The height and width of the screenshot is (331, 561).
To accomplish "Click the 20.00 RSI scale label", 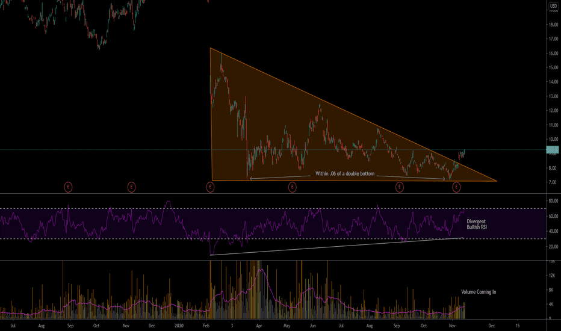I will (x=554, y=247).
